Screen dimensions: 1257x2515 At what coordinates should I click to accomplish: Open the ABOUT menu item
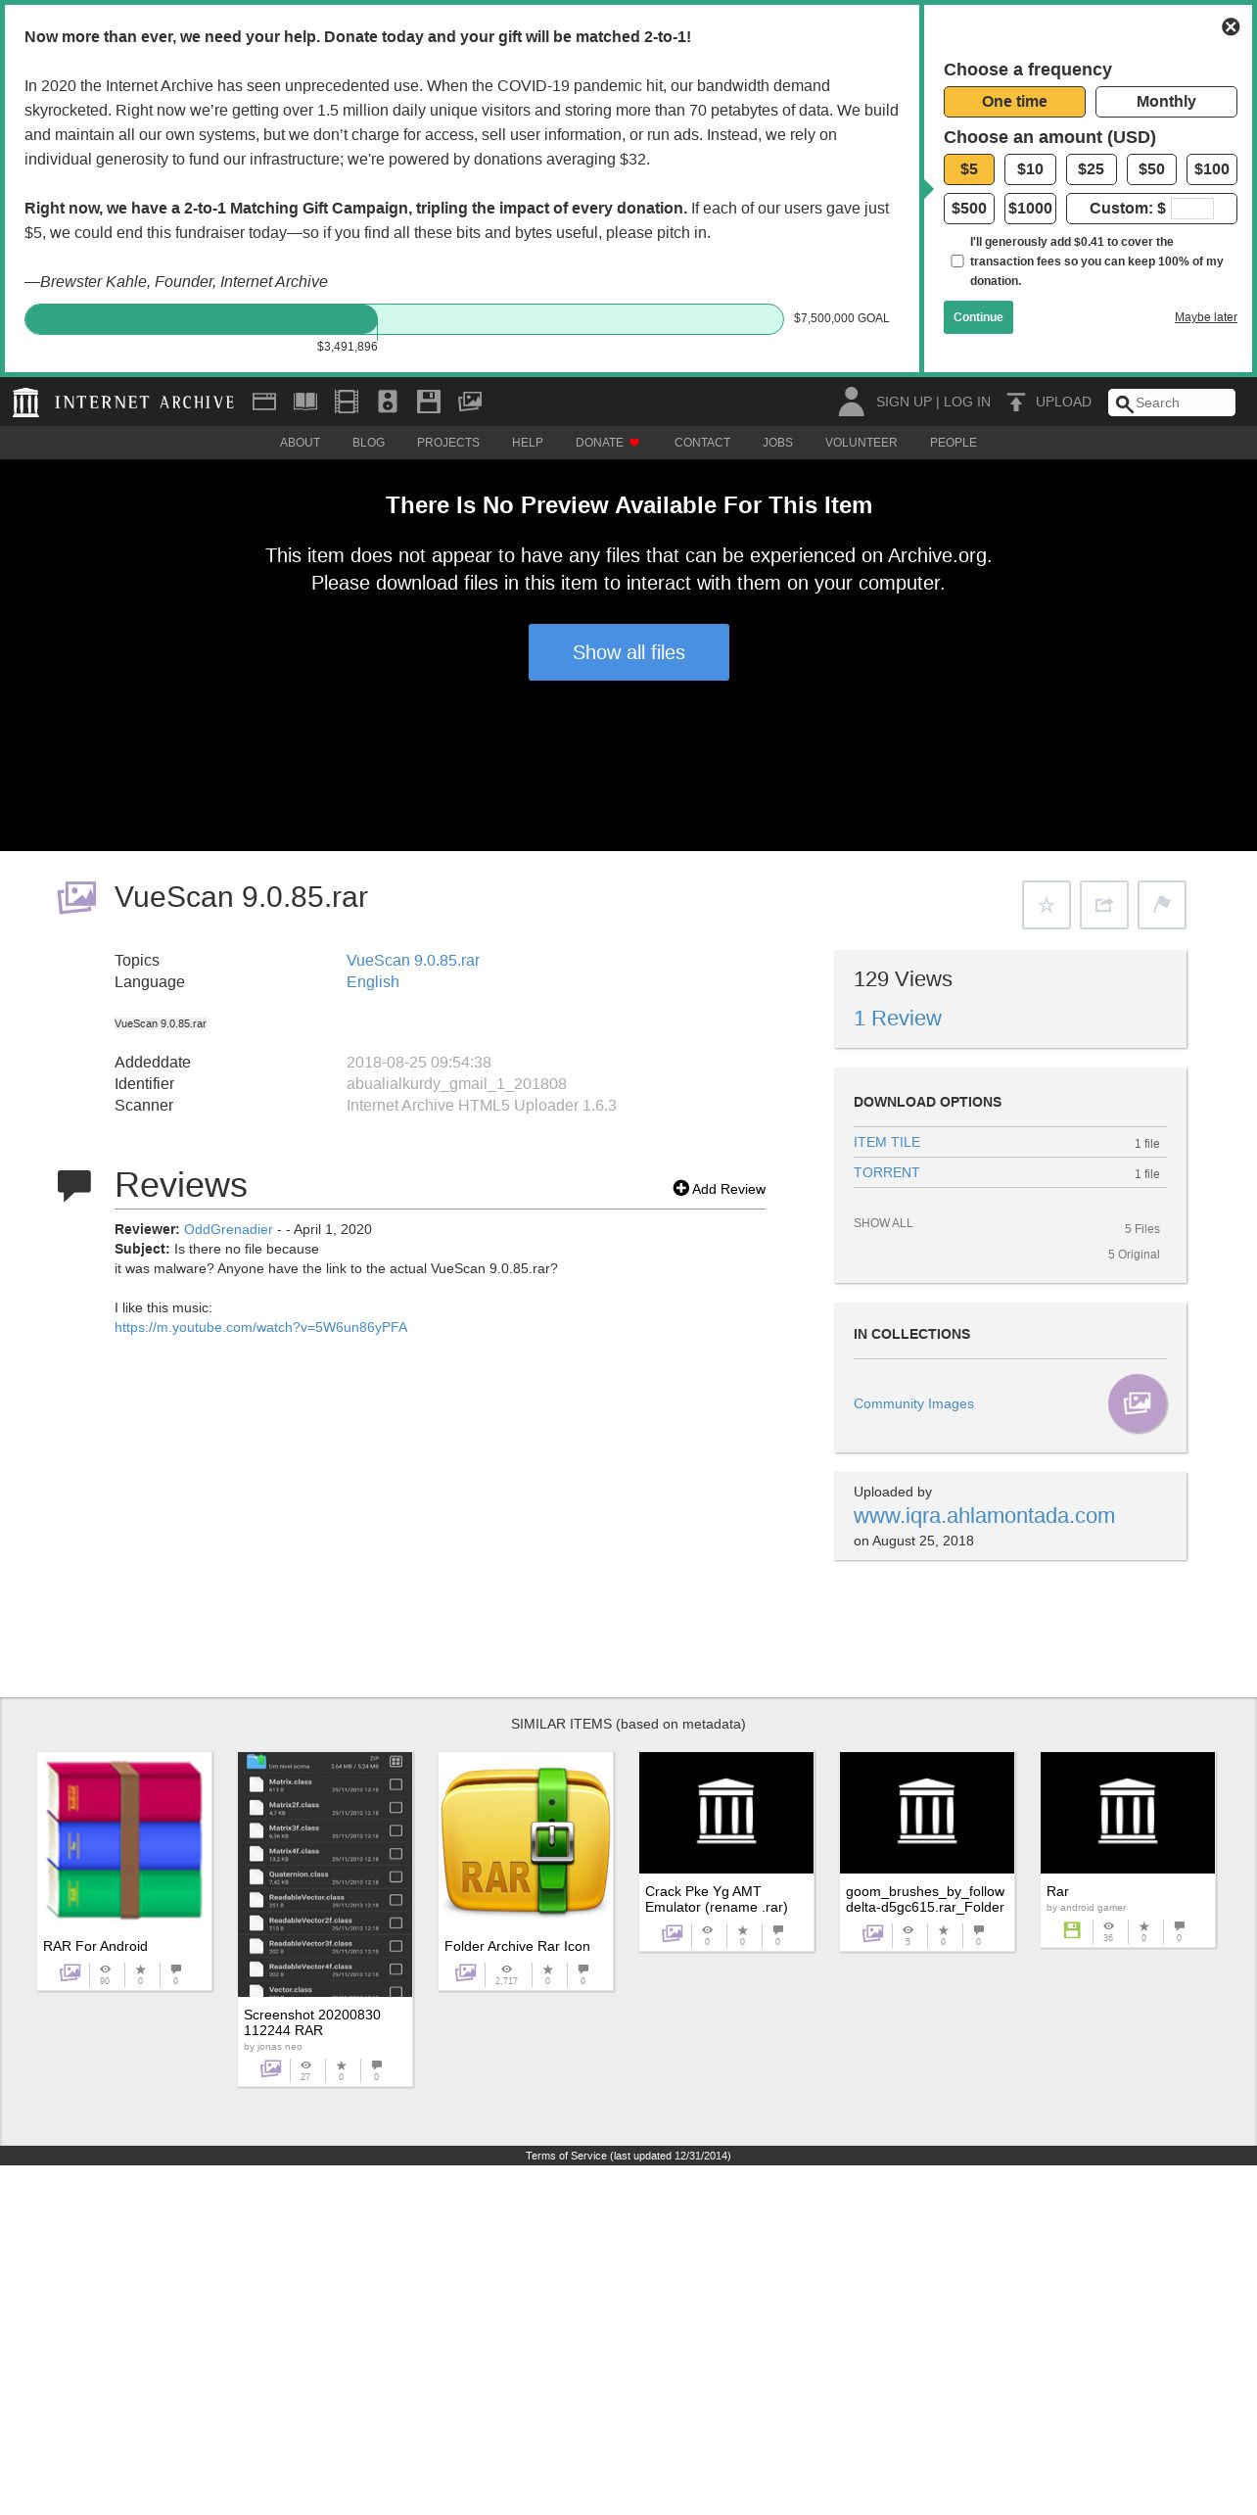300,443
